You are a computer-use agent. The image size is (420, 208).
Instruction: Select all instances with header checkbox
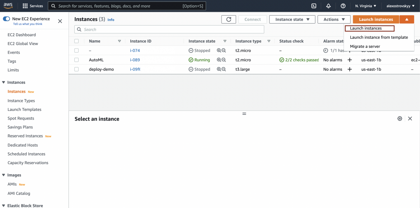[76, 41]
